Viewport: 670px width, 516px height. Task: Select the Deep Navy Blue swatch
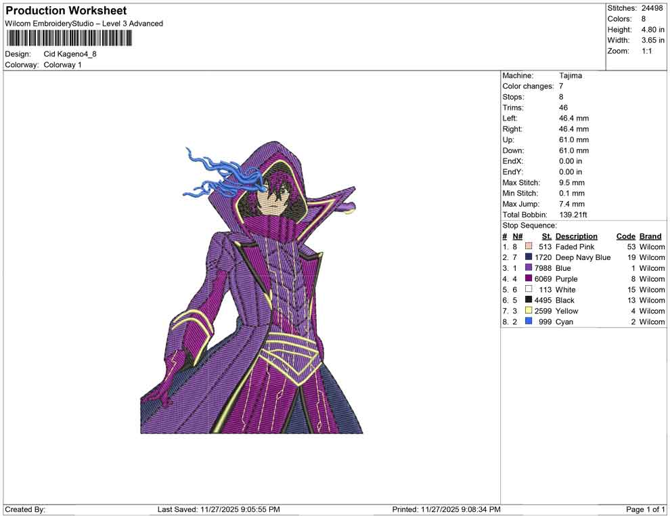pos(529,257)
